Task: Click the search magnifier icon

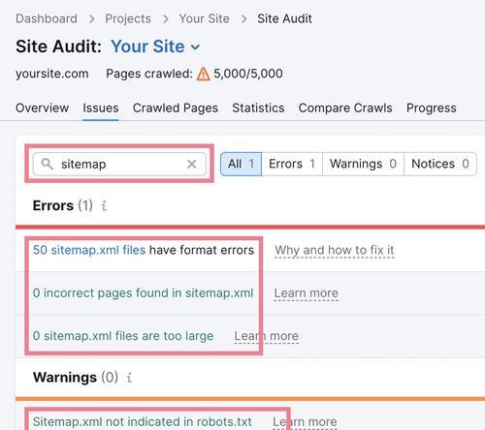Action: (x=48, y=164)
